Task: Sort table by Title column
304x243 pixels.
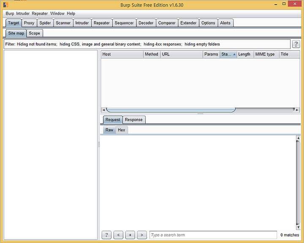Action: pyautogui.click(x=290, y=55)
